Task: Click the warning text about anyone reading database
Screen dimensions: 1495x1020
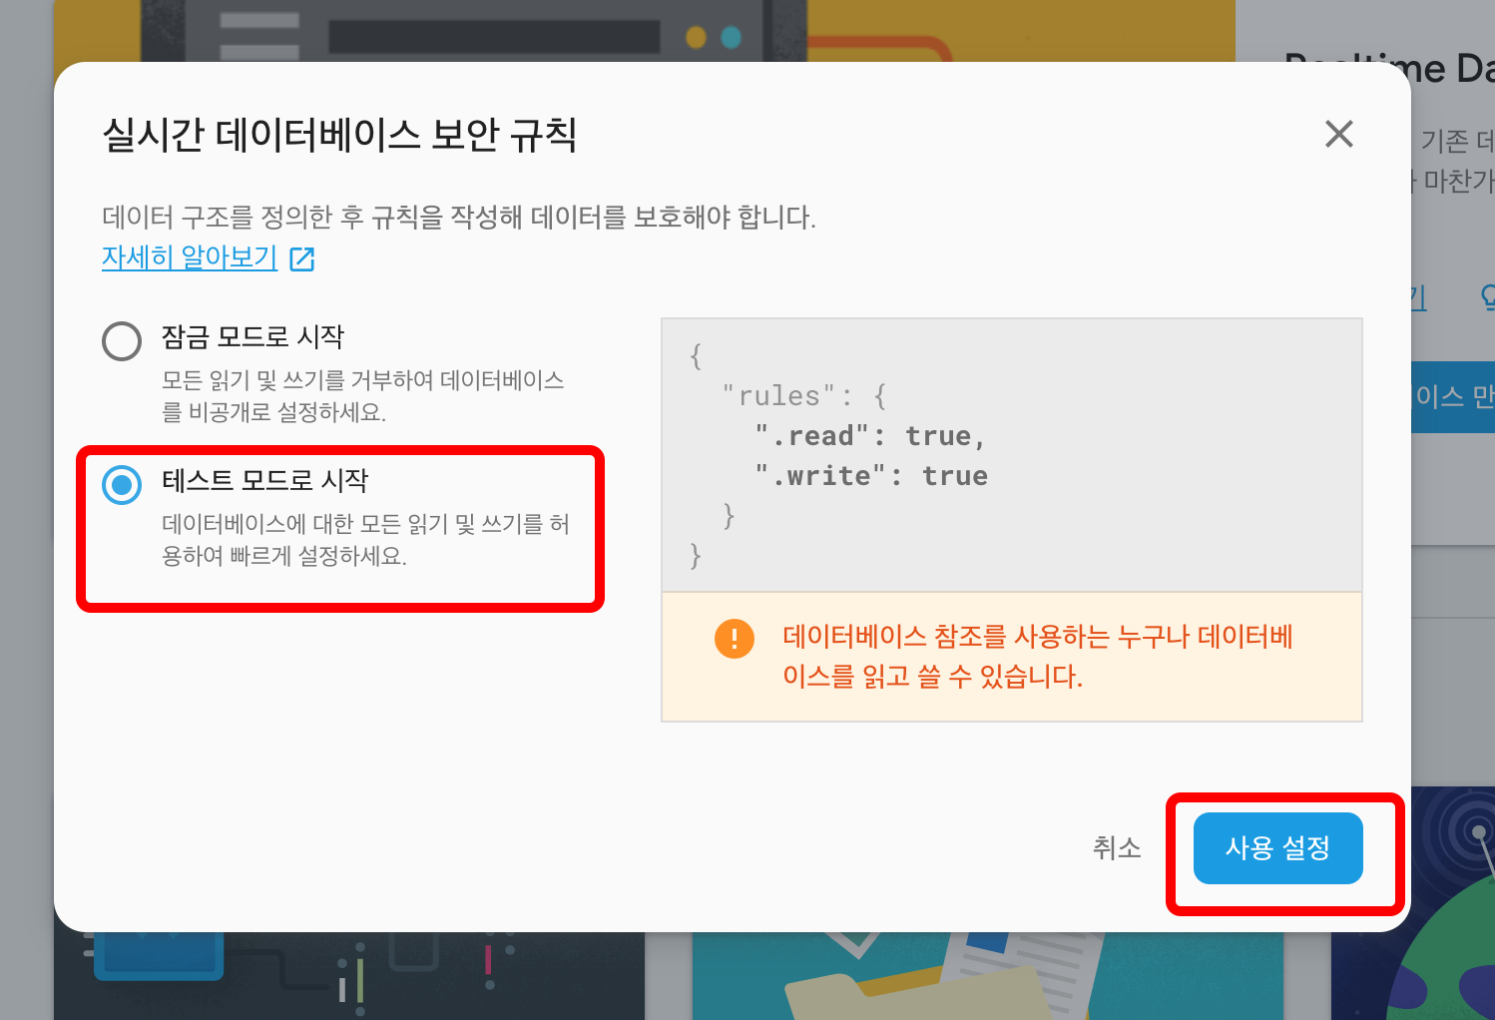Action: [1038, 657]
